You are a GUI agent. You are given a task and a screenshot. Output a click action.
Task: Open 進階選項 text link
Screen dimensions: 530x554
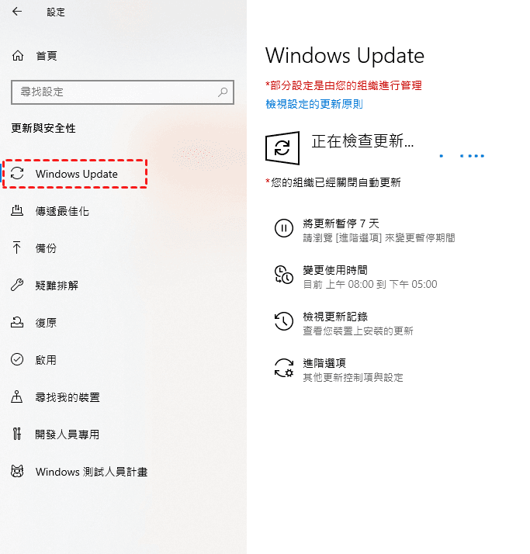click(x=324, y=363)
